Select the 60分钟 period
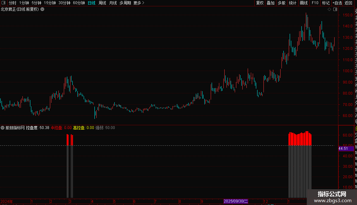This screenshot has height=205, width=357. click(x=79, y=3)
